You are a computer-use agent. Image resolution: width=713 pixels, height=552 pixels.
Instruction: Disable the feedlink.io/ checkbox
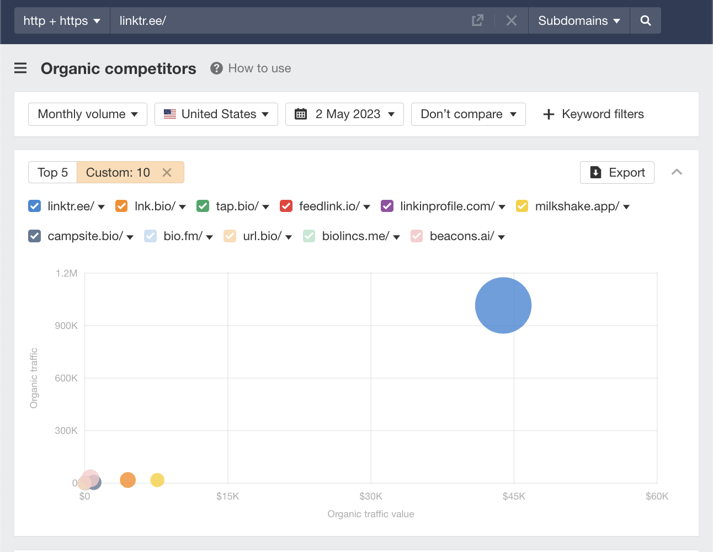click(x=286, y=206)
